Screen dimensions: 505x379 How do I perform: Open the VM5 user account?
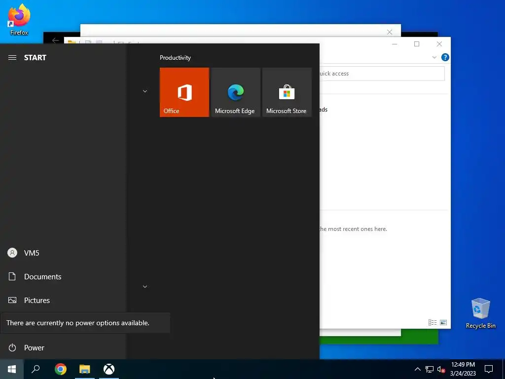(63, 253)
